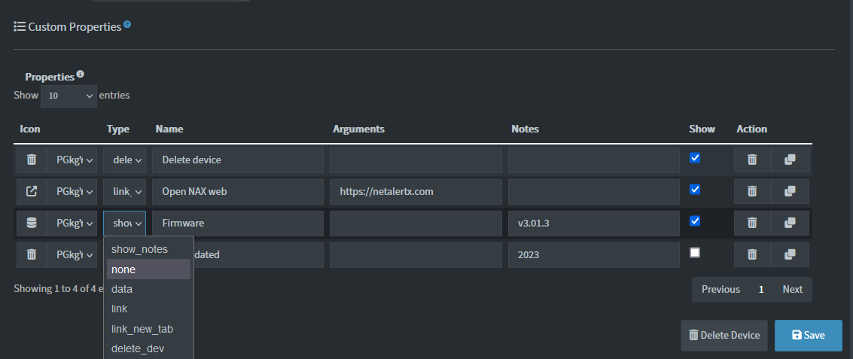Click clone icon in Open NAX web row
Viewport: 853px width, 359px height.
pos(790,191)
